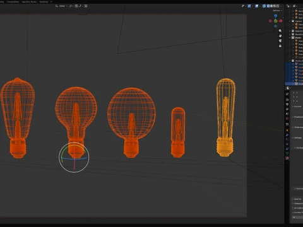Viewport: 303px width, 227px height.
Task: Select the yellow highlighted tall tube bulb
Action: (x=225, y=117)
